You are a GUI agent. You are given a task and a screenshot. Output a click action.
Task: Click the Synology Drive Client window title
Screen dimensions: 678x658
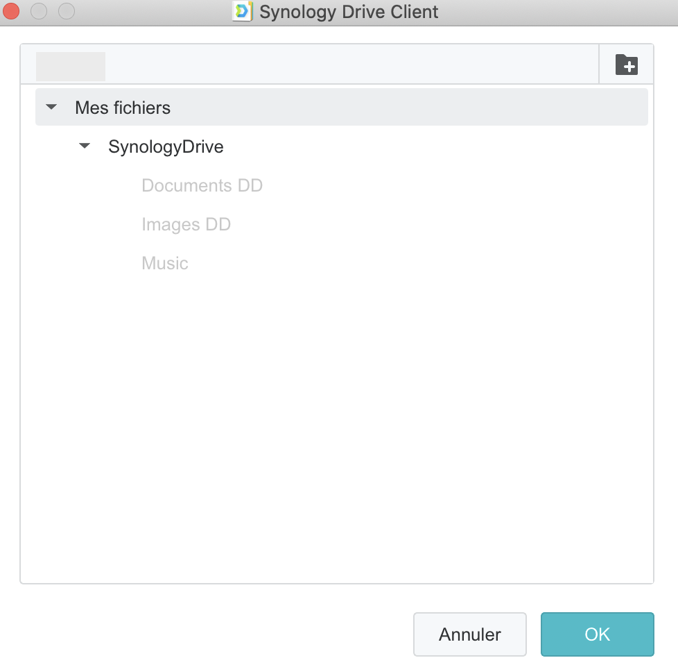tap(349, 12)
